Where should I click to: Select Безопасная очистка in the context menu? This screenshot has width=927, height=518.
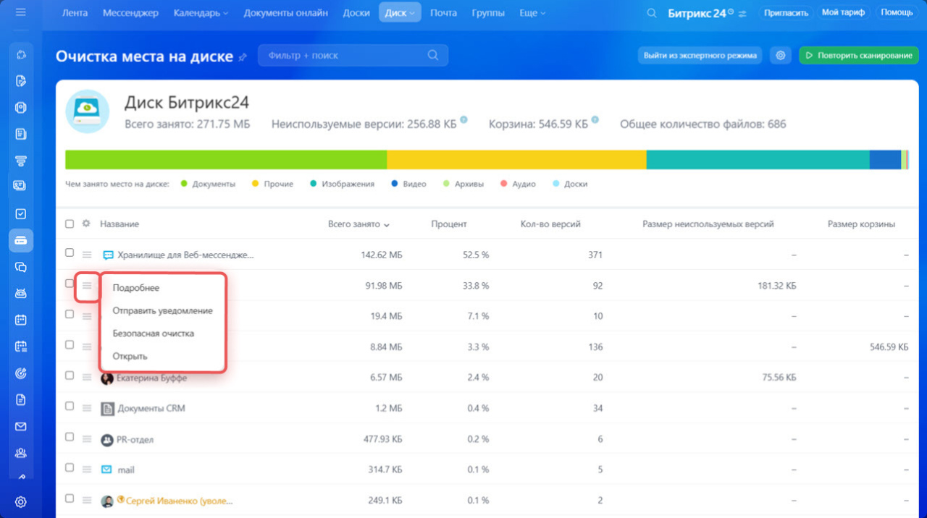coord(154,334)
